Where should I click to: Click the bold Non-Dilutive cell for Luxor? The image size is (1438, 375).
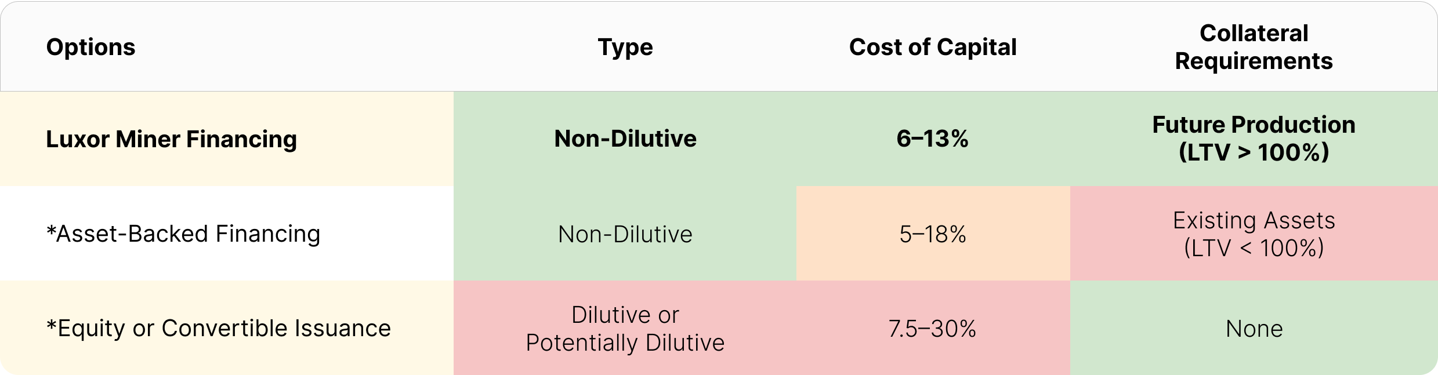click(625, 139)
